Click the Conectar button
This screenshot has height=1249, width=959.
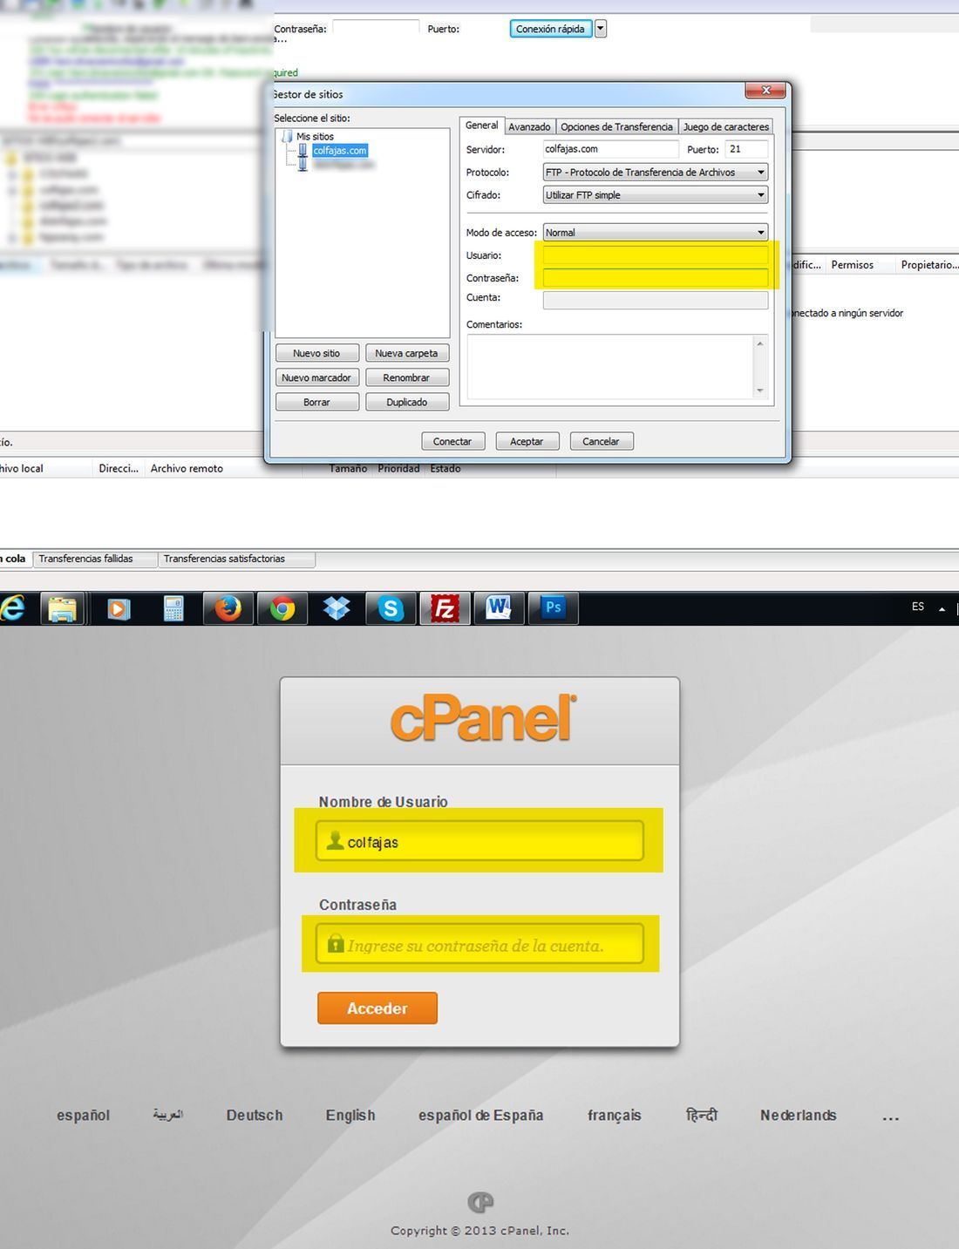452,441
